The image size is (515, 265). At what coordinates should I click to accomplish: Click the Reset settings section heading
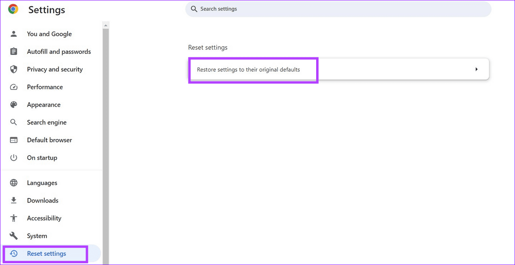[x=208, y=47]
